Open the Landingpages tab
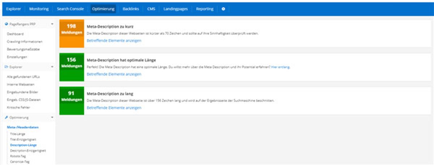Image resolution: width=434 pixels, height=165 pixels. click(176, 9)
